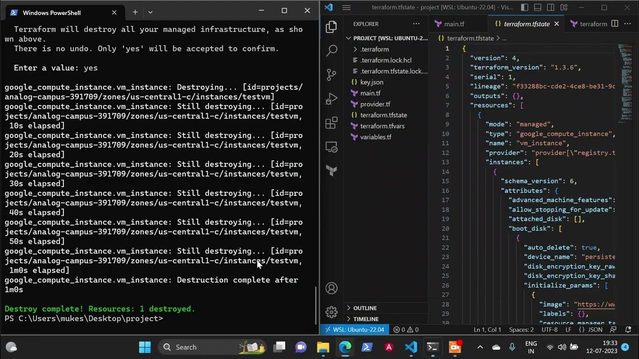Open the Explorer views and more actions menu
The height and width of the screenshot is (359, 639).
click(416, 23)
